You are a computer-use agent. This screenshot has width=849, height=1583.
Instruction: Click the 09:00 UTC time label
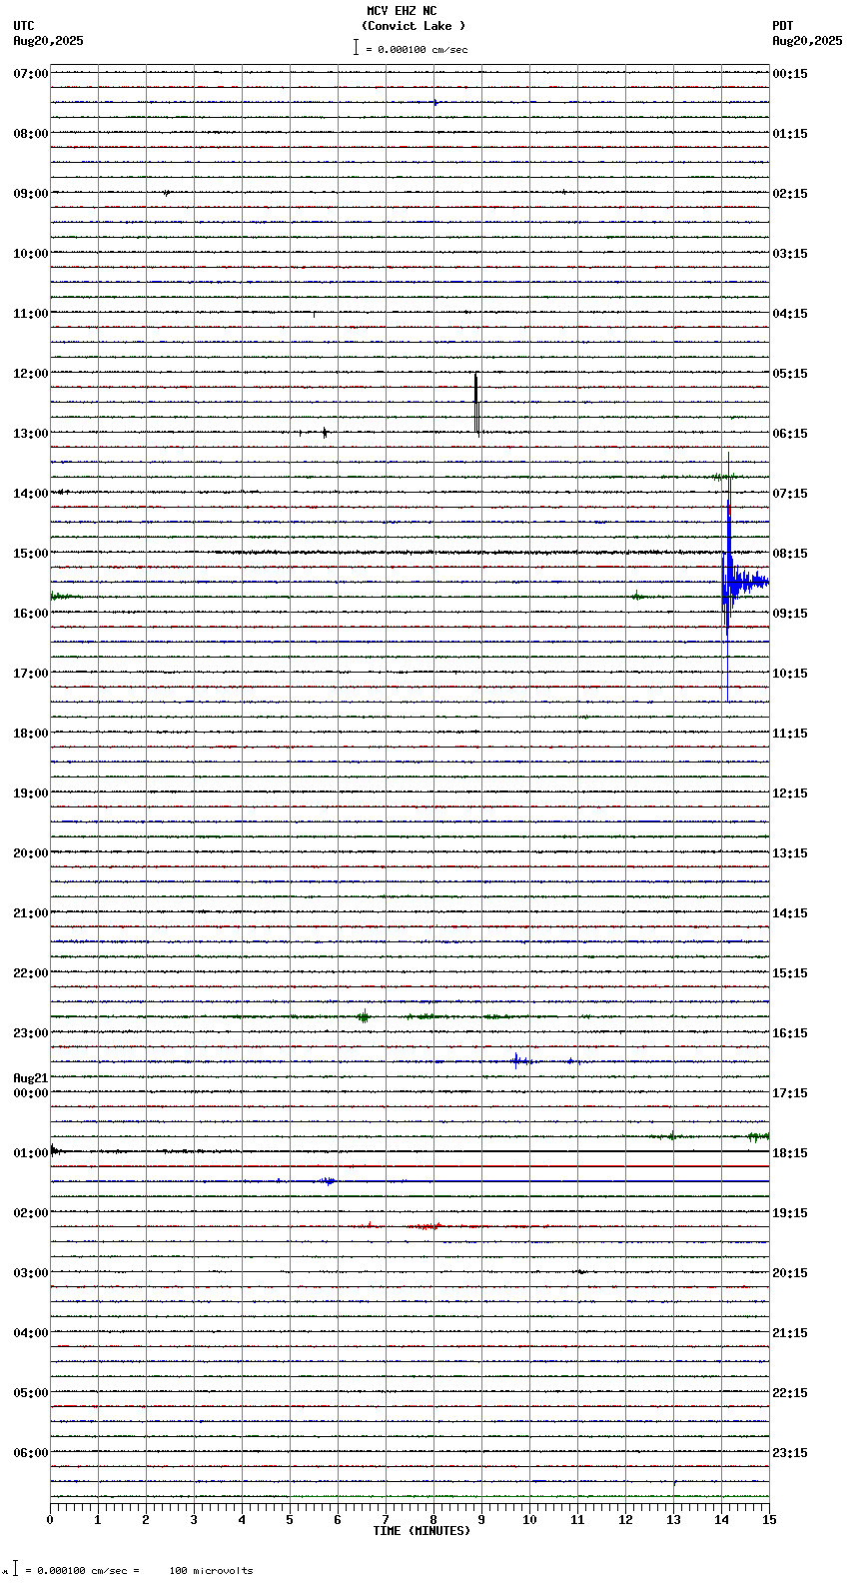31,194
